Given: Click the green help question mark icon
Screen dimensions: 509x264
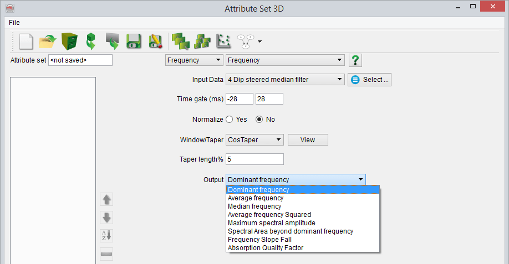Looking at the screenshot, I should click(356, 60).
